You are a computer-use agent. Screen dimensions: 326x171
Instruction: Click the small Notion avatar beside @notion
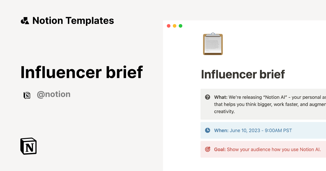click(x=27, y=95)
